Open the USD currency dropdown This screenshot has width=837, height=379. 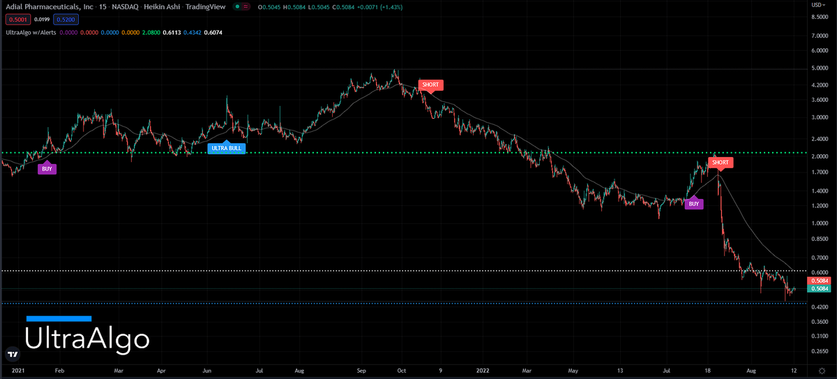[x=817, y=4]
